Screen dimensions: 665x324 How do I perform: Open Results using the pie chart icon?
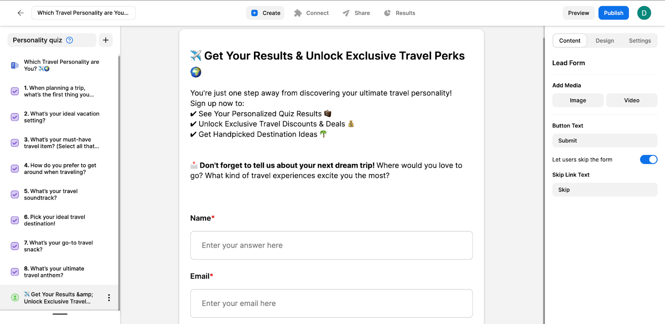pyautogui.click(x=388, y=13)
